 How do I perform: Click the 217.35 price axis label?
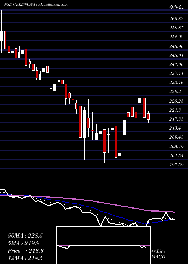click(176, 119)
